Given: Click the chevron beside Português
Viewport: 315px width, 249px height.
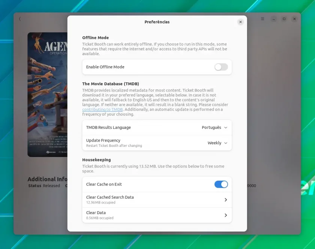Looking at the screenshot, I should [226, 128].
